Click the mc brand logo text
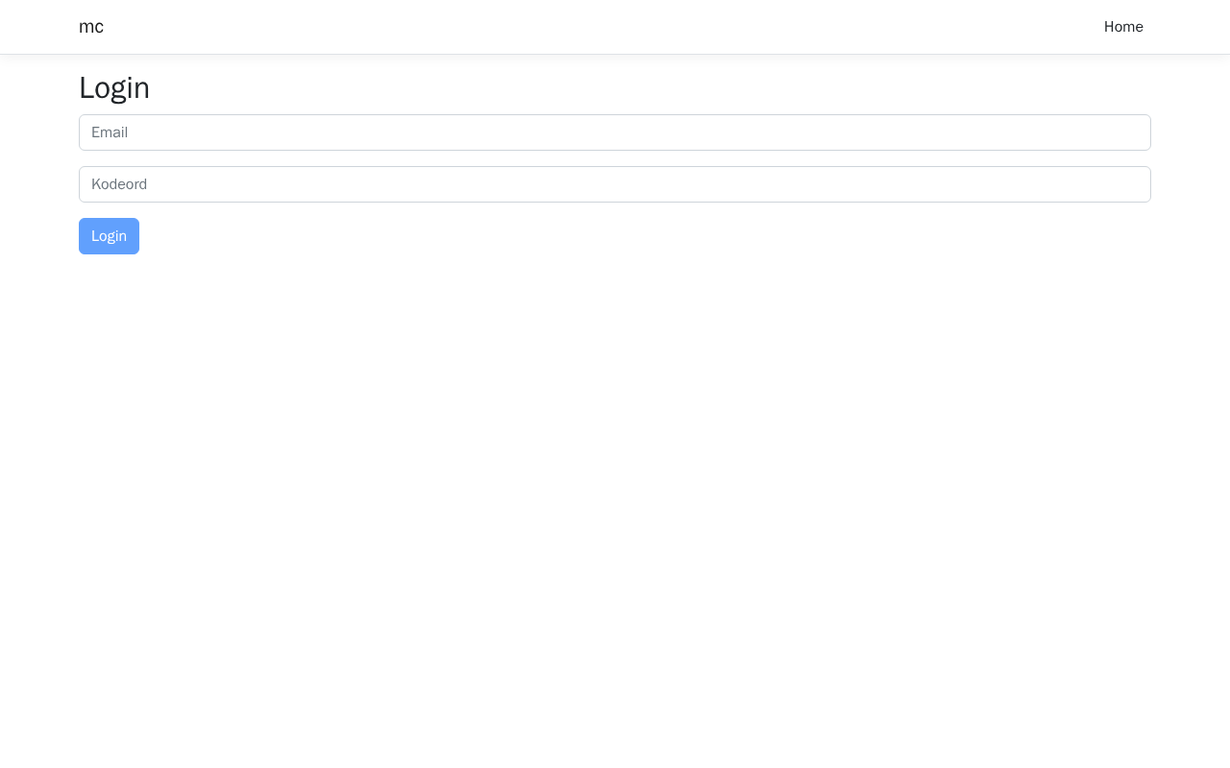The height and width of the screenshot is (768, 1230). 91,27
